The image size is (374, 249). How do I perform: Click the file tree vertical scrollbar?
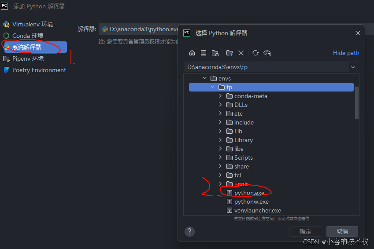coord(356,103)
